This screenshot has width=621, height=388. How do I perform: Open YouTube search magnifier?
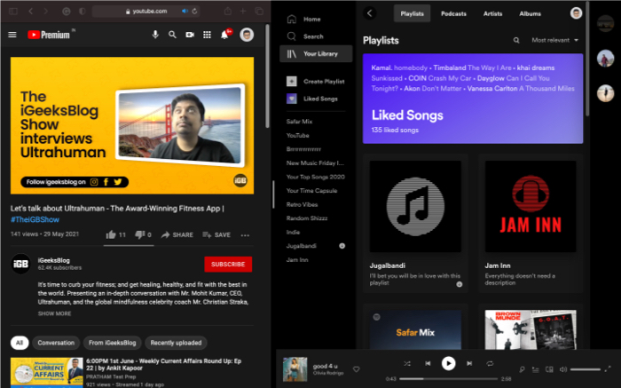click(x=172, y=35)
